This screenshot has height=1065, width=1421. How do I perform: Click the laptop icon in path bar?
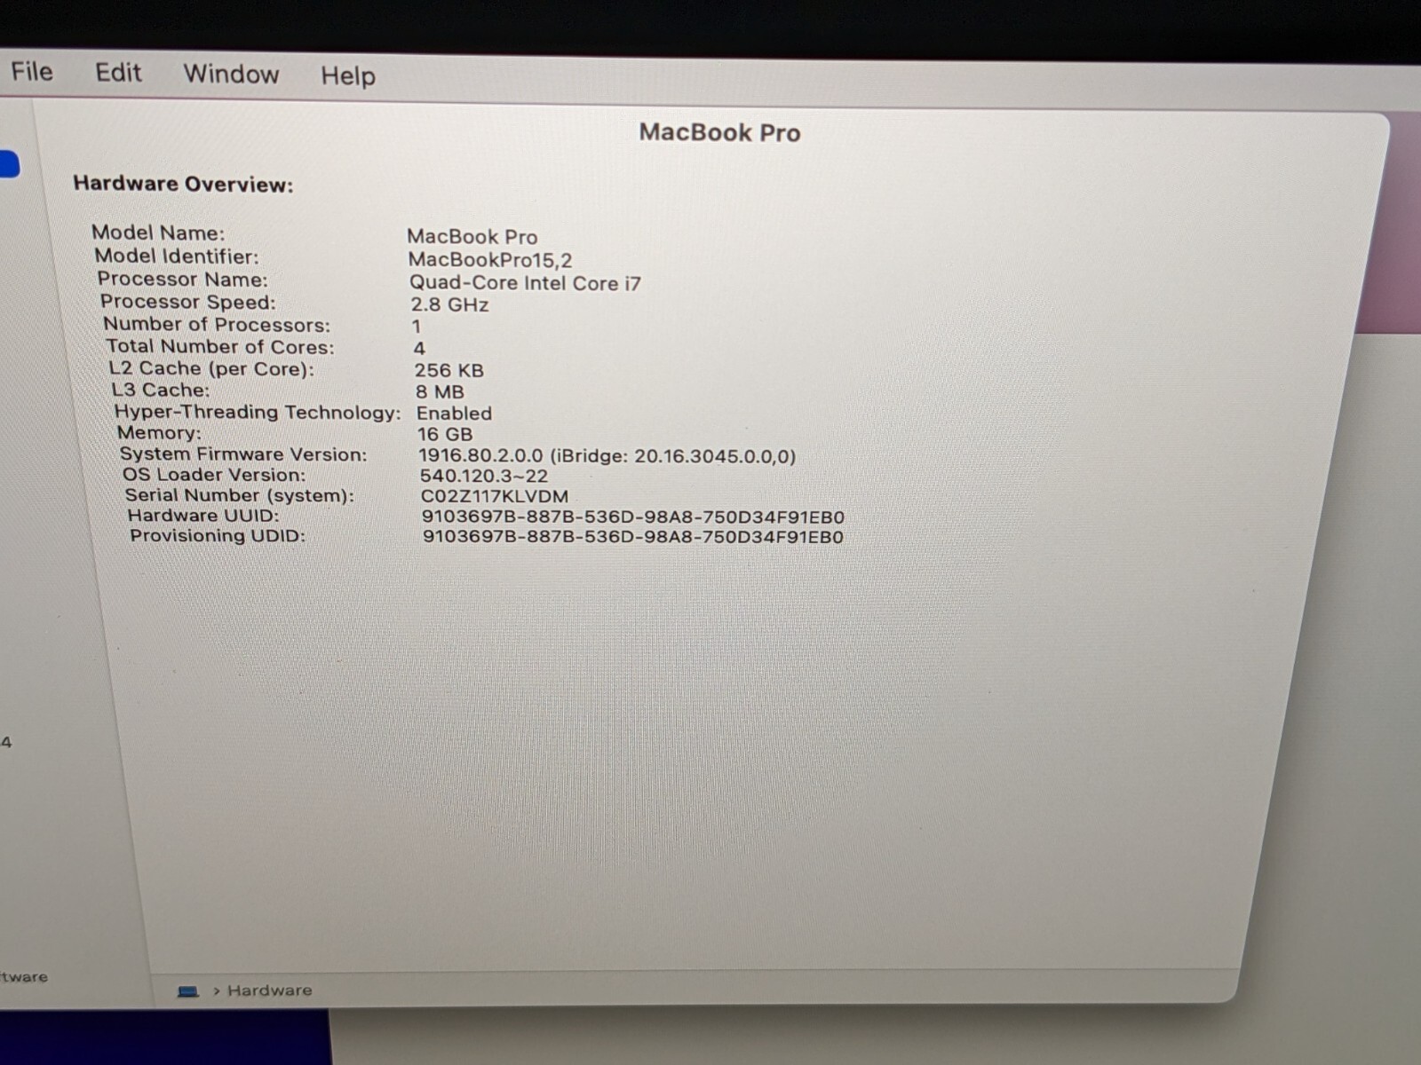point(187,990)
